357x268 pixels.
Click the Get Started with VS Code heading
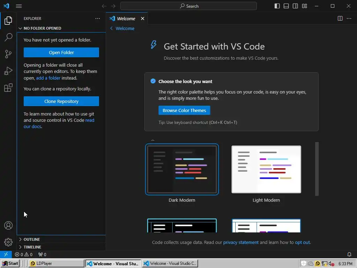214,46
